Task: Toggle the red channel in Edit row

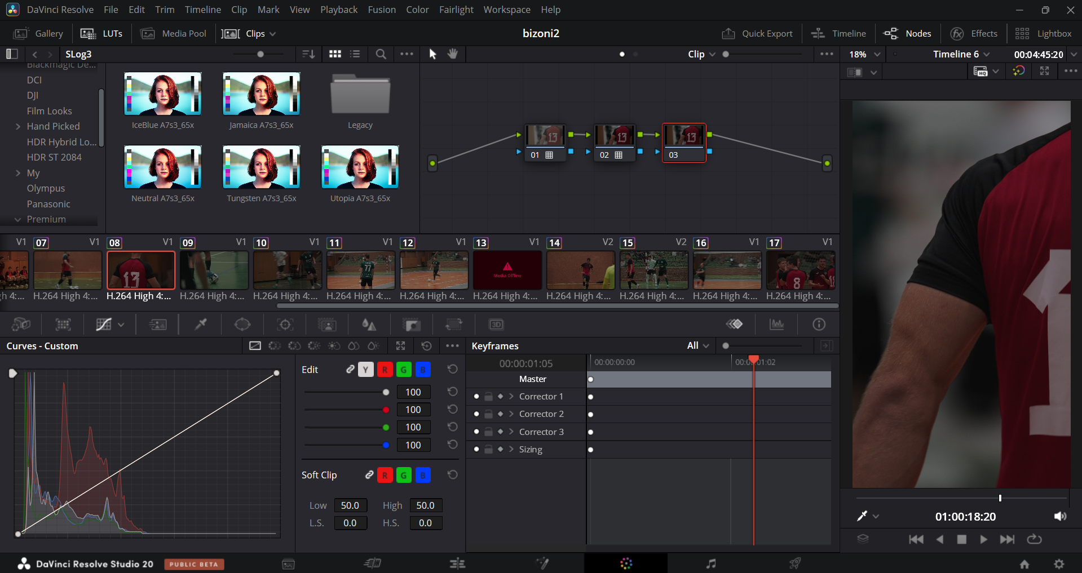Action: 385,370
